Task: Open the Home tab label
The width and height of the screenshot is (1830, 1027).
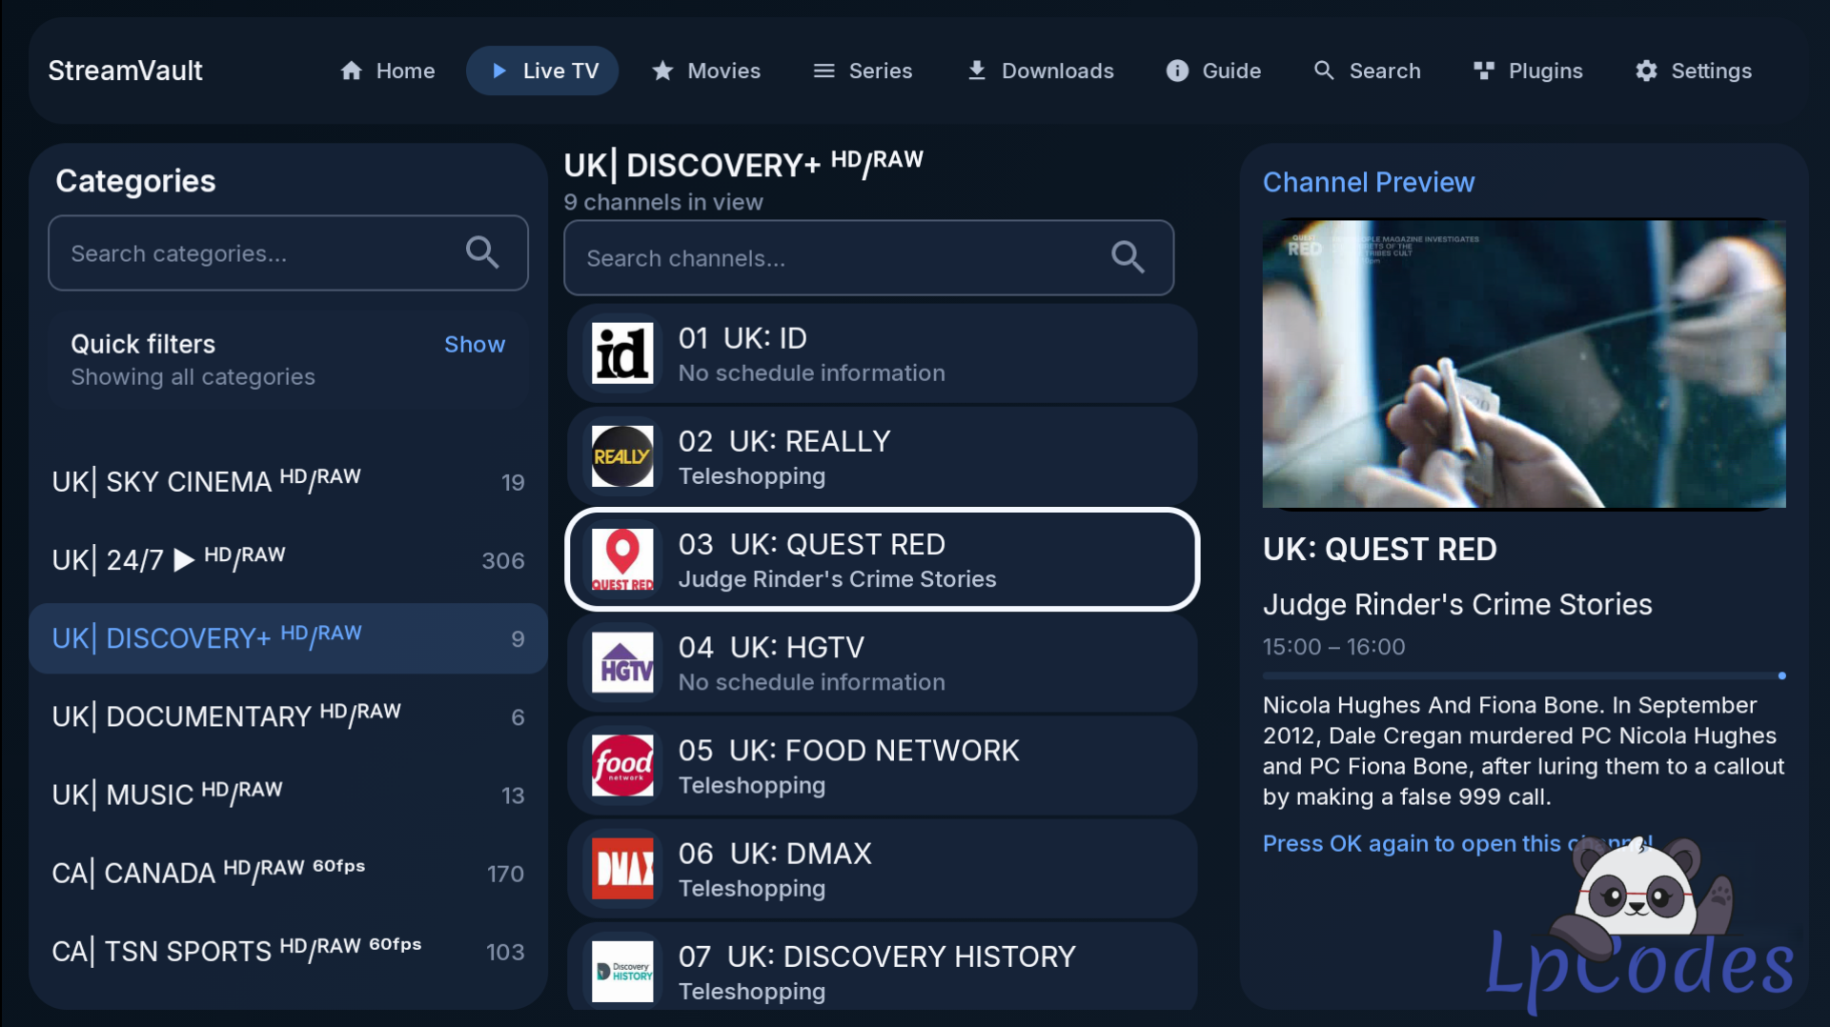Action: click(x=405, y=70)
